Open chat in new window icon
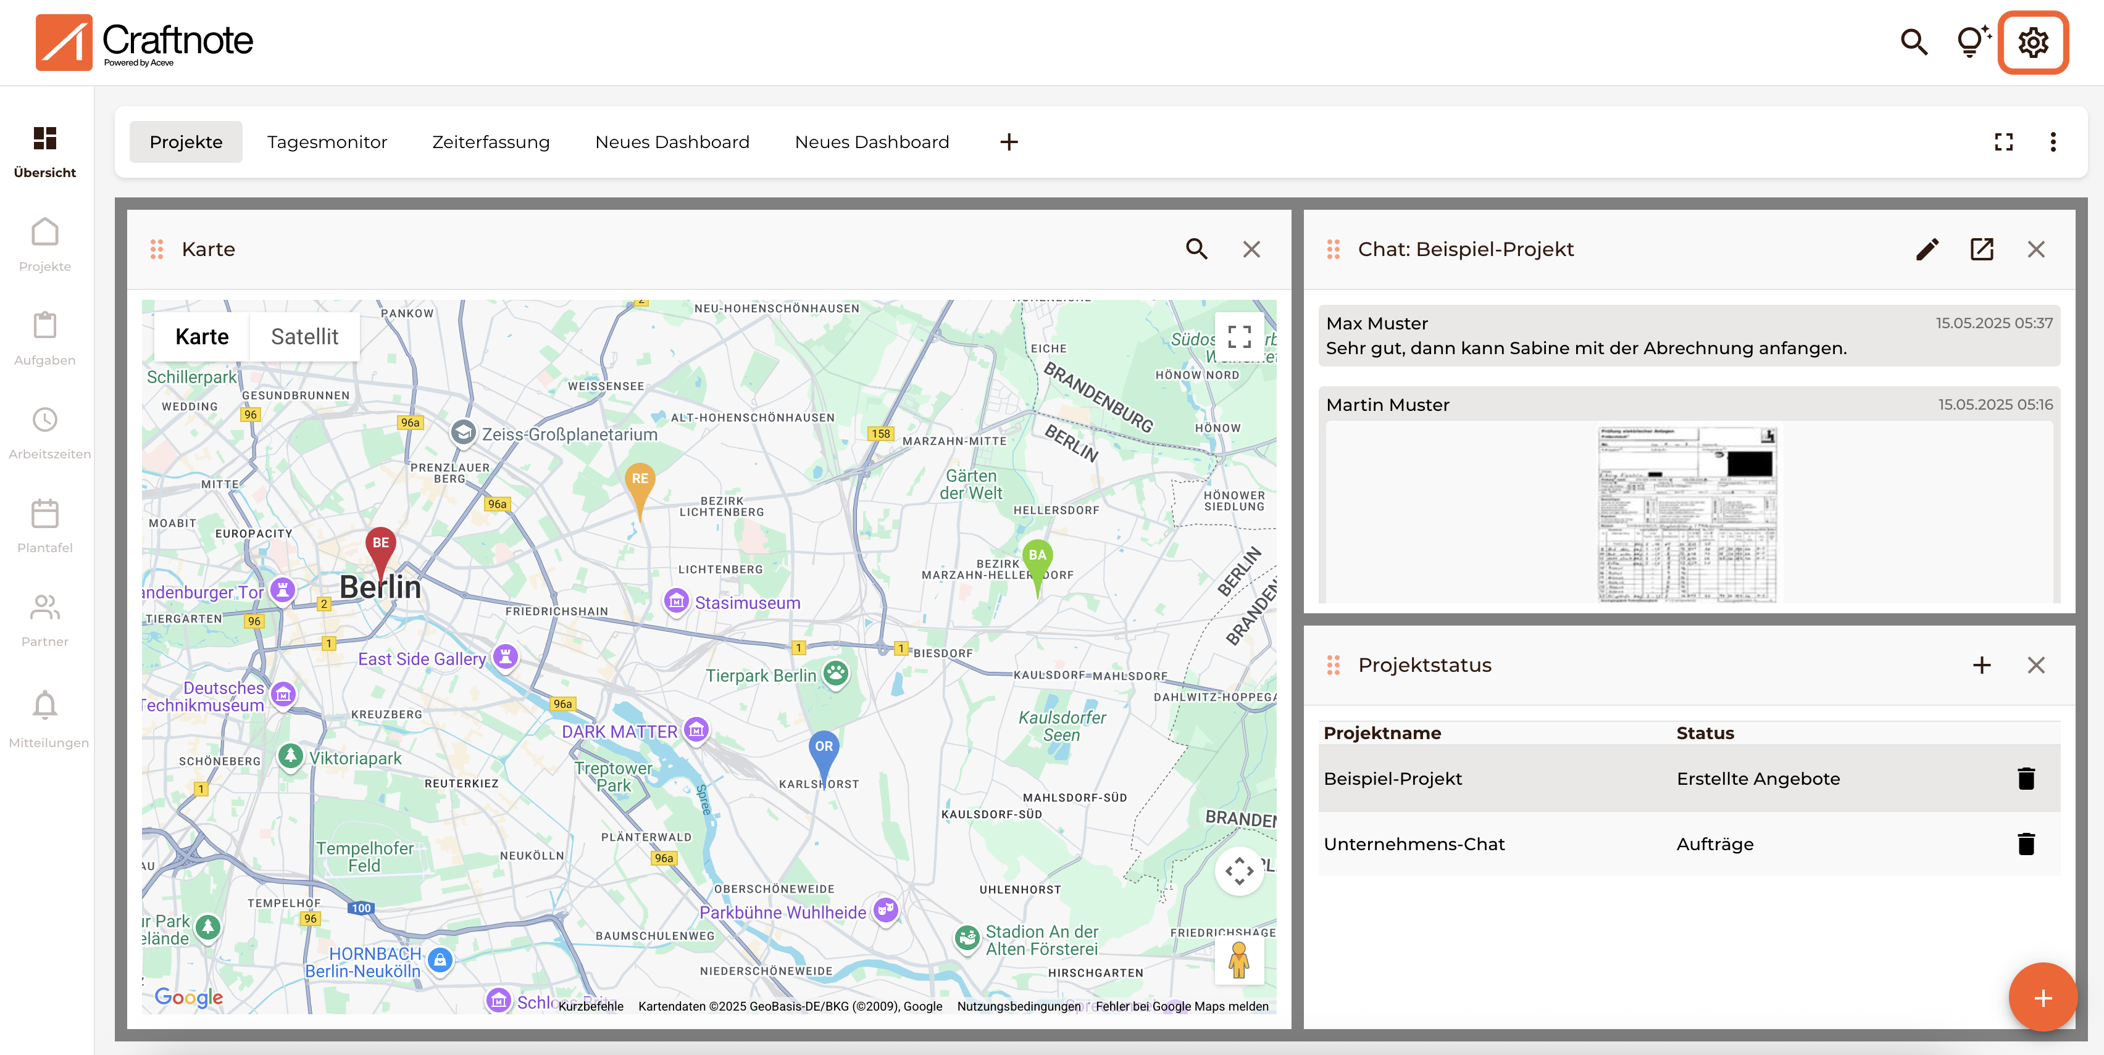The height and width of the screenshot is (1055, 2104). pyautogui.click(x=1982, y=249)
